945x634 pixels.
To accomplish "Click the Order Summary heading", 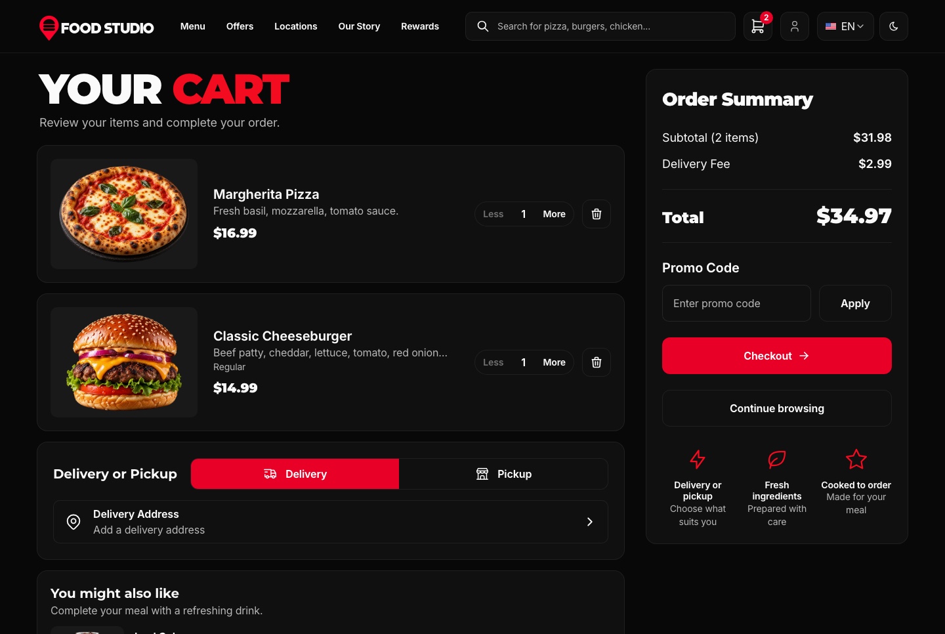I will point(738,99).
